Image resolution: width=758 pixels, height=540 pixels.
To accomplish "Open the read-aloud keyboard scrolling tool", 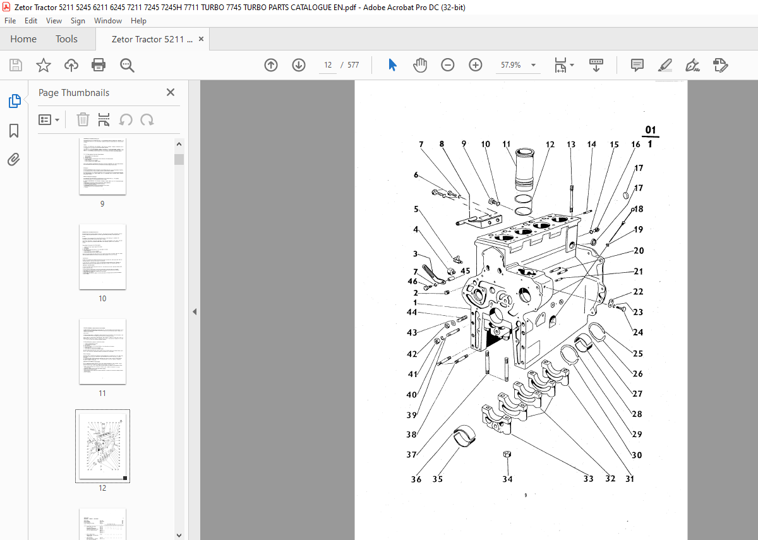I will coord(597,65).
